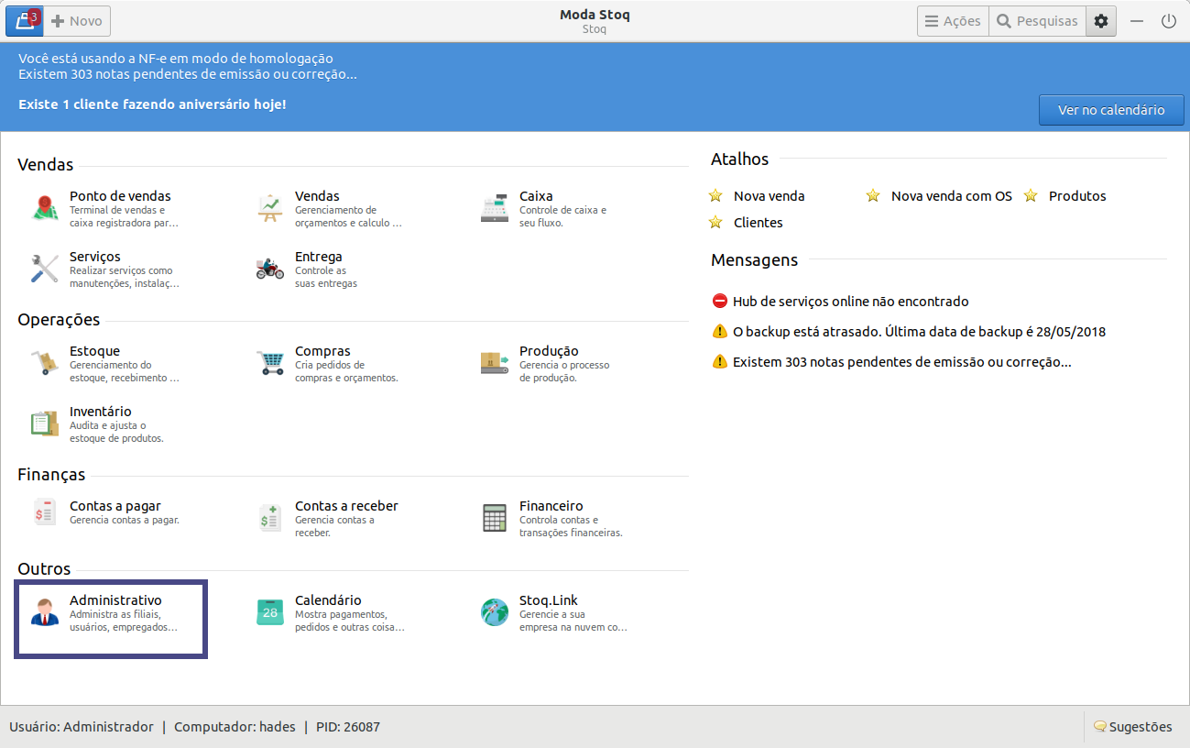Image resolution: width=1190 pixels, height=748 pixels.
Task: Click star icon beside Nova venda com OS
Action: point(873,196)
